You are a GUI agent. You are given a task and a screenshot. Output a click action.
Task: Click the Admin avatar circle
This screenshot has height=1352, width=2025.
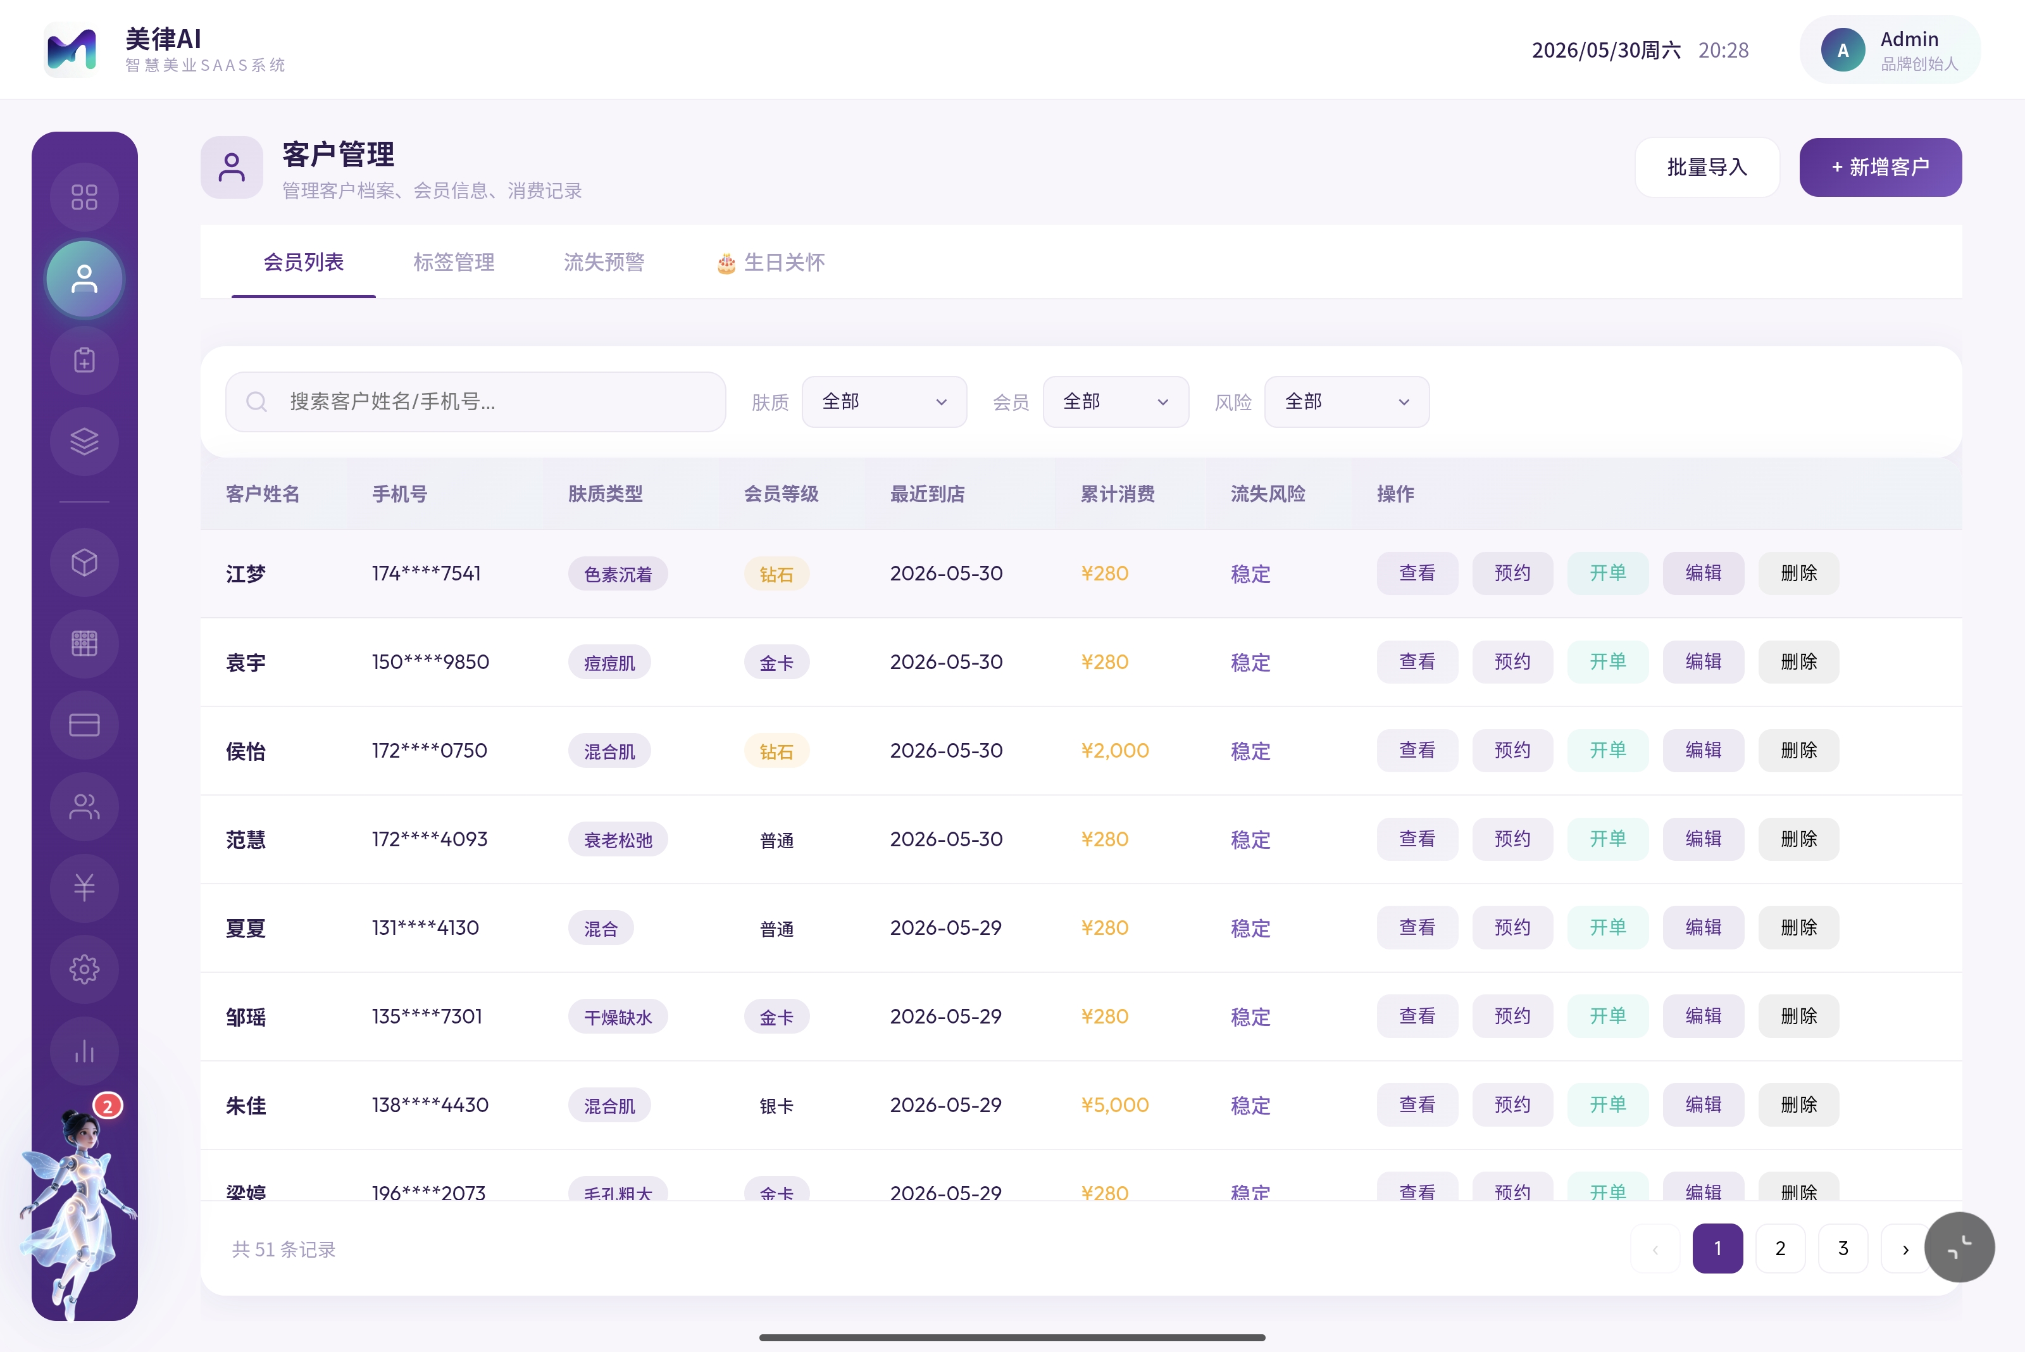tap(1843, 50)
